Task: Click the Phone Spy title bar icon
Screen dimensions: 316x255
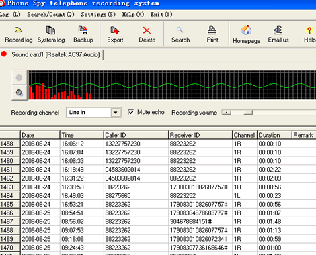Action: pos(2,3)
